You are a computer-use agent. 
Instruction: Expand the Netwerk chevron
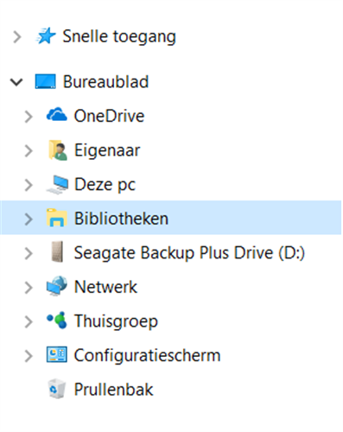(29, 288)
